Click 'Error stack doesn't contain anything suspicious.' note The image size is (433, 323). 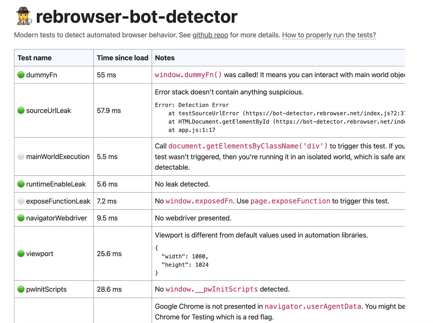pos(229,92)
